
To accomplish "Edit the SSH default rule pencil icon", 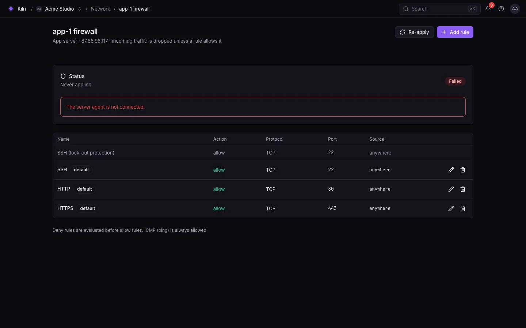I will 451,170.
